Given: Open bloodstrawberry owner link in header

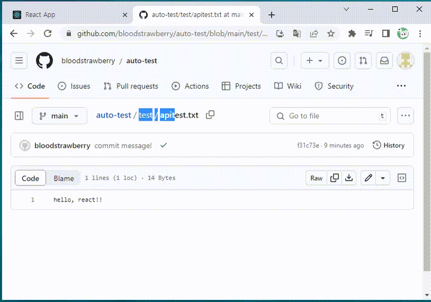Looking at the screenshot, I should [88, 60].
